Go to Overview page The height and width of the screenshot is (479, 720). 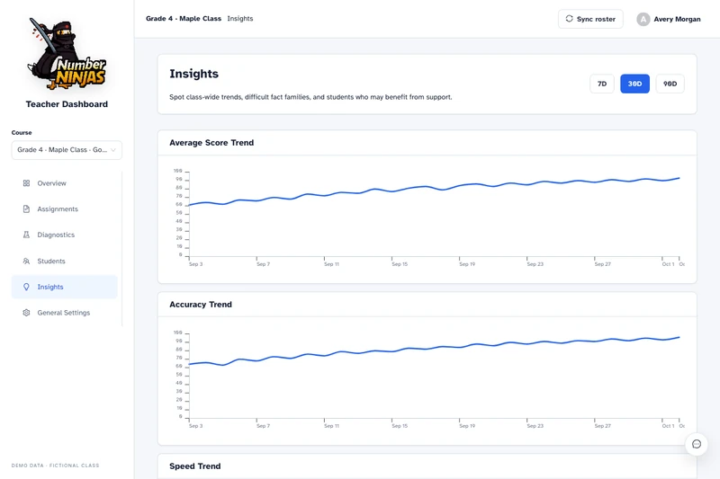64,183
